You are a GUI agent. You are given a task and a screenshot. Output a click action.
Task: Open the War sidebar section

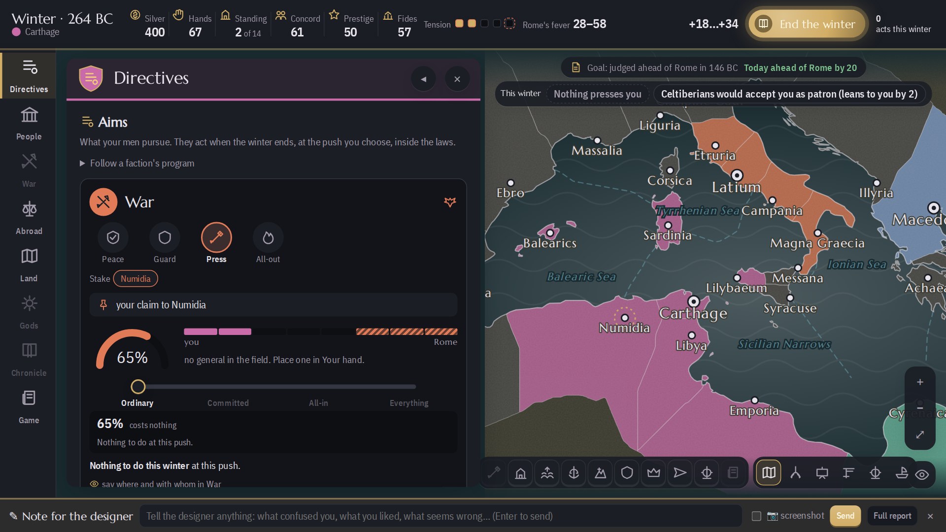click(x=29, y=170)
